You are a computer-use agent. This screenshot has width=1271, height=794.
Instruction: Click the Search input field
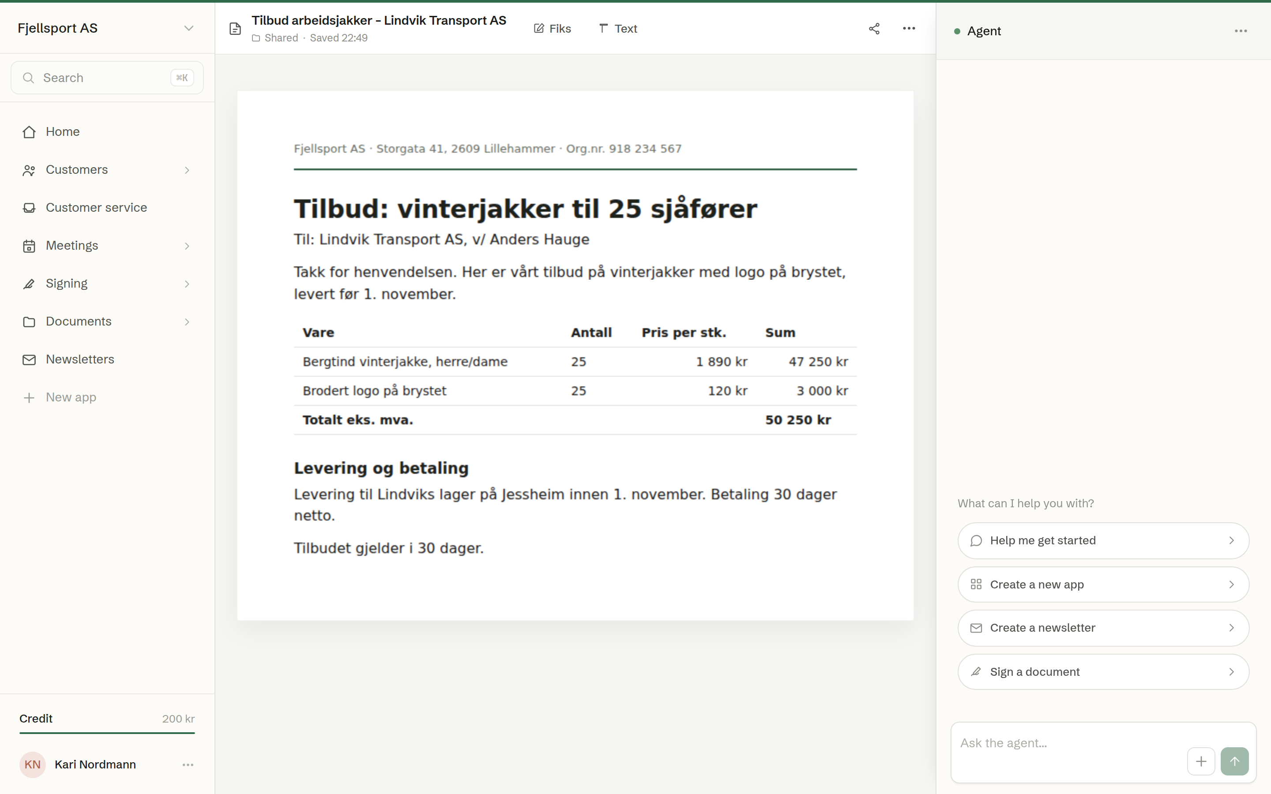pyautogui.click(x=107, y=78)
